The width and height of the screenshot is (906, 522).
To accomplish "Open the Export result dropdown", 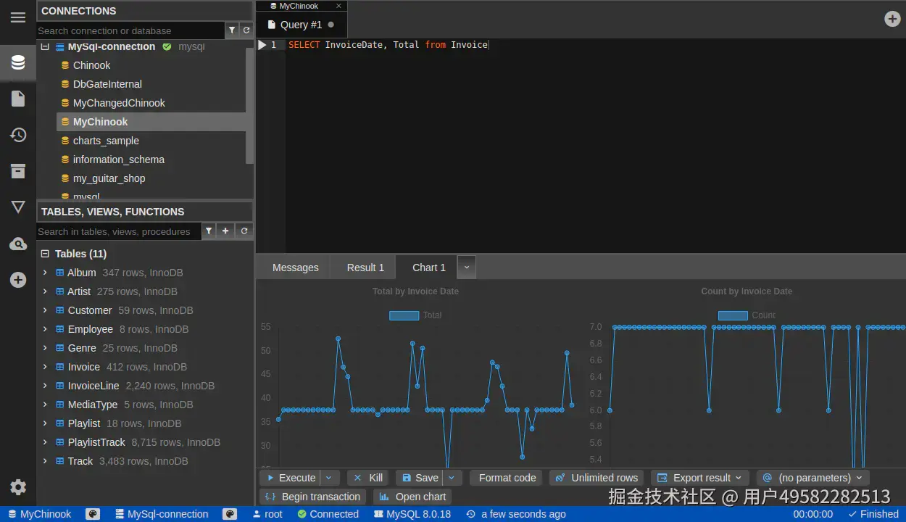I will (699, 478).
